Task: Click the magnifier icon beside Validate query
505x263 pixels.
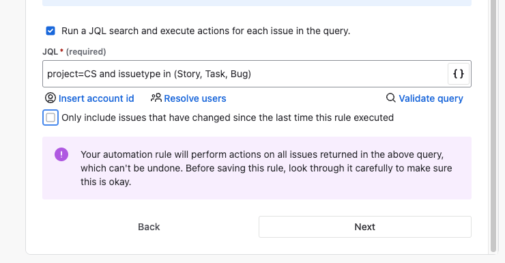Action: point(390,98)
